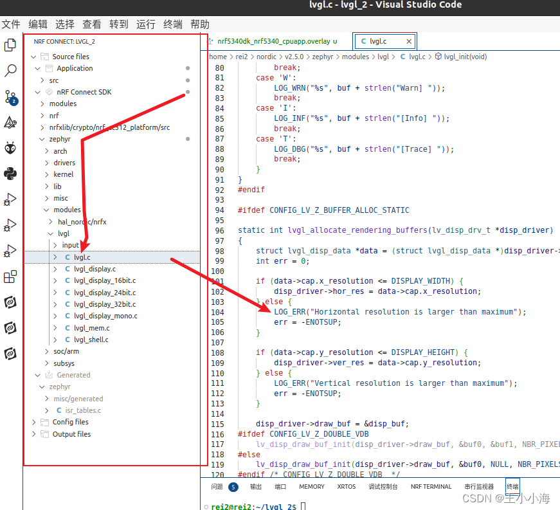Expand the src folder
Image resolution: width=560 pixels, height=510 pixels.
point(42,80)
